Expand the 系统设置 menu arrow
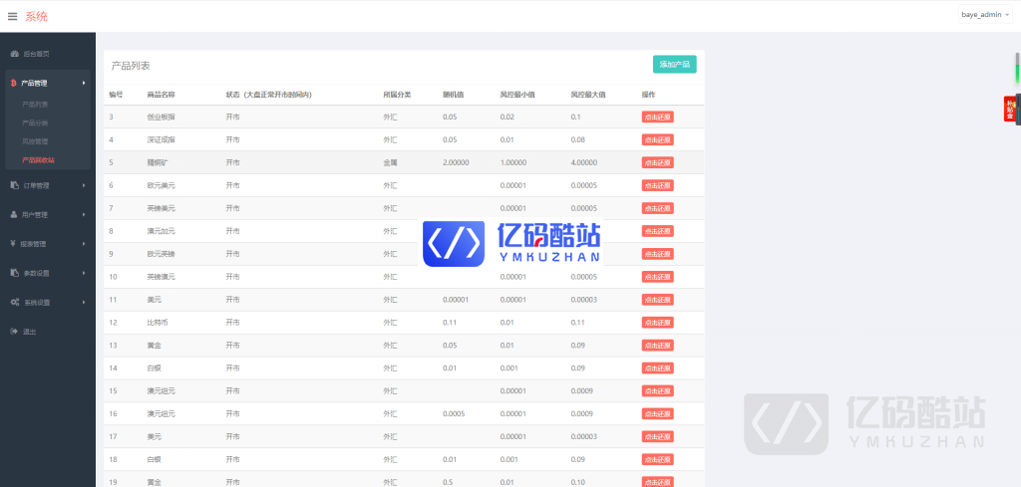 (84, 303)
